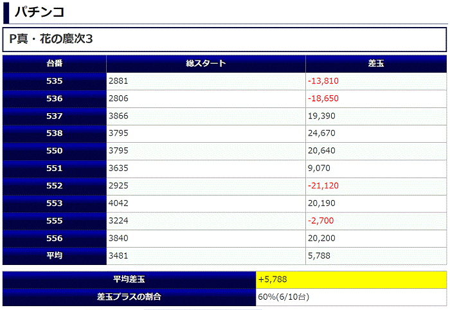Select machine number 555 row label
Screen dimensions: 450x310
(55, 221)
